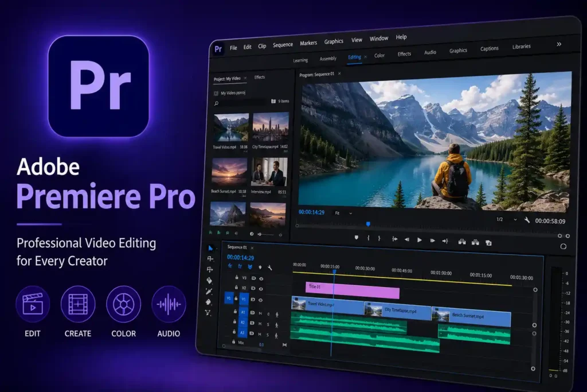
Task: Toggle lock on track V3
Action: (237, 277)
